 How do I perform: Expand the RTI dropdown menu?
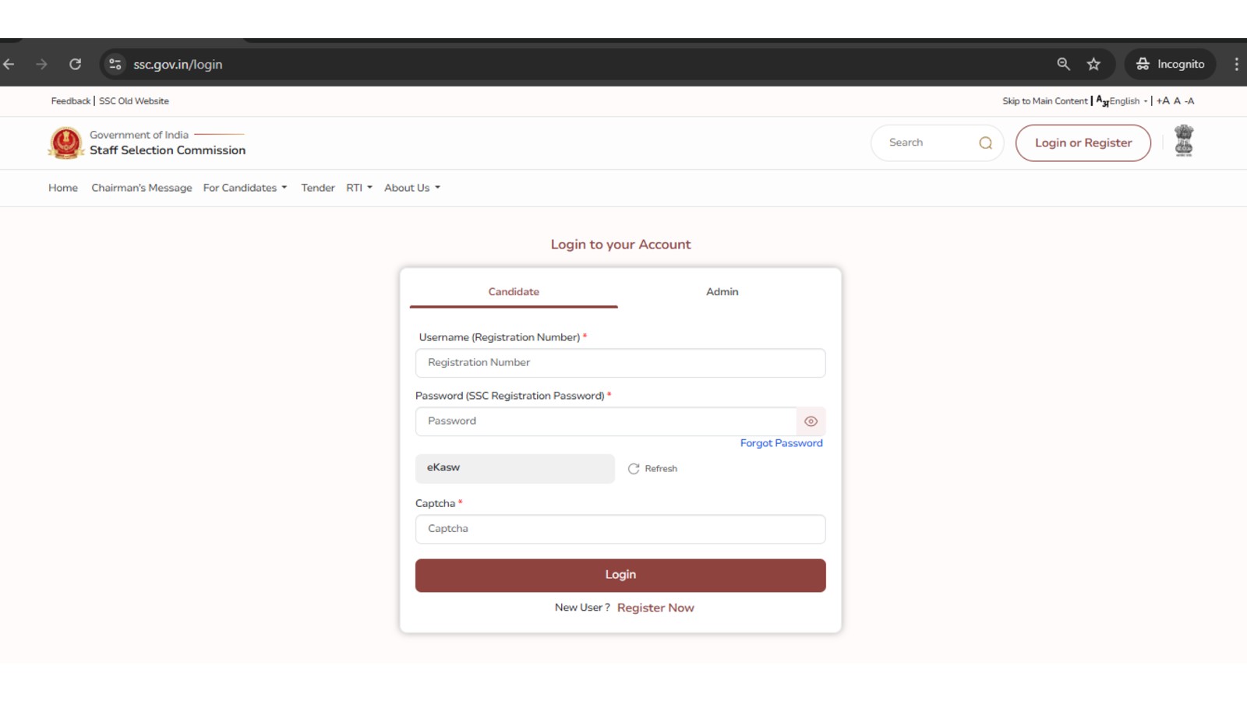coord(359,188)
